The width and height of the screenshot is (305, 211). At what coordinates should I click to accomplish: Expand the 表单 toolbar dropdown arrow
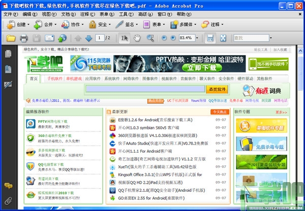click(164, 24)
